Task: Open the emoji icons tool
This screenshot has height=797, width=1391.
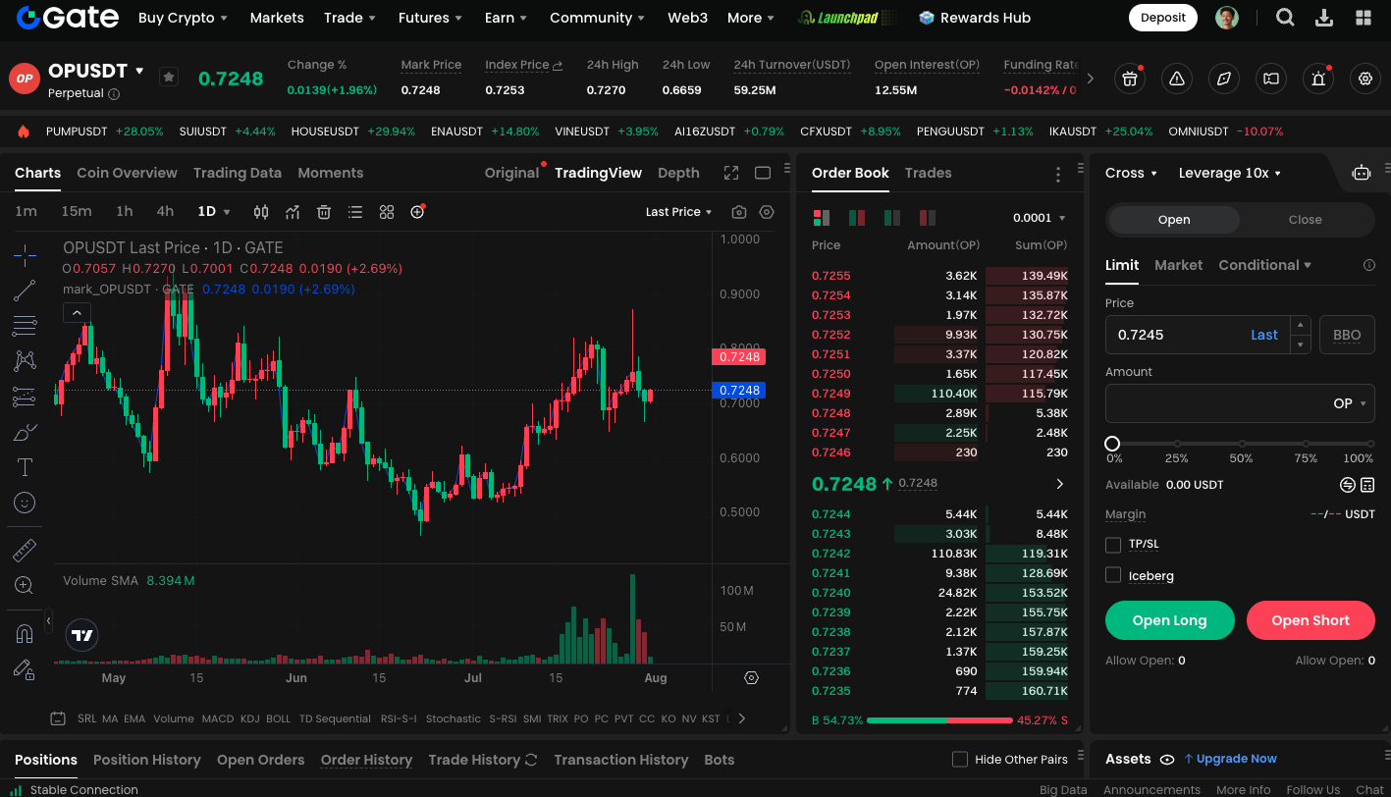Action: [x=25, y=503]
